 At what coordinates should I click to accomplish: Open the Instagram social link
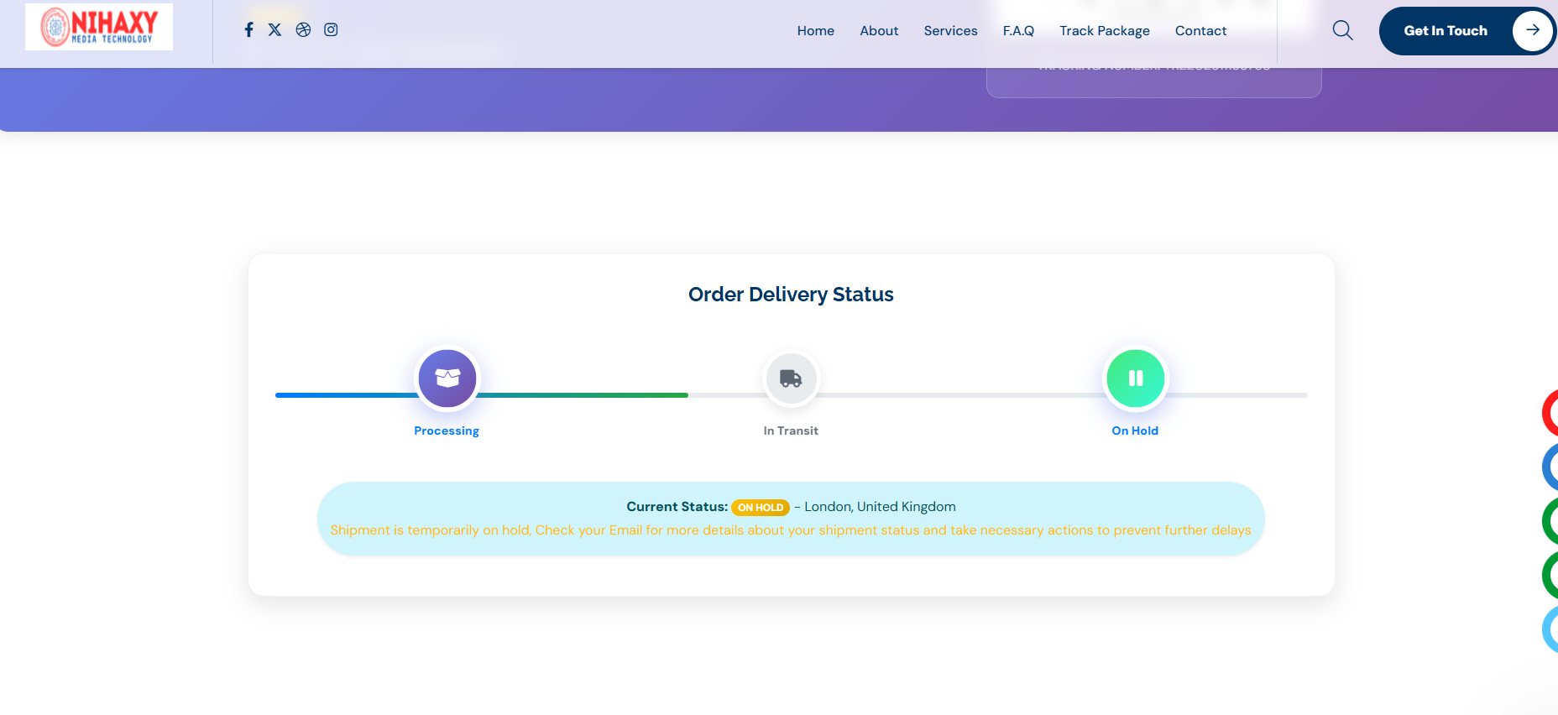[331, 30]
